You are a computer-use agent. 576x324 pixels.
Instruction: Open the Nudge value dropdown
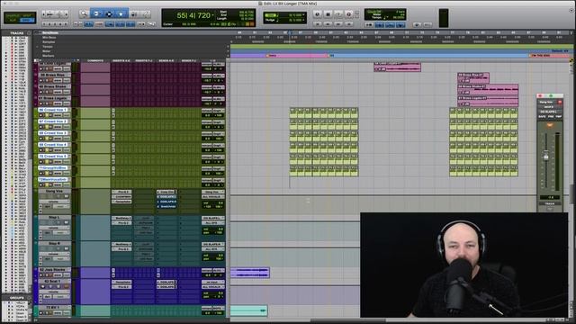point(303,20)
